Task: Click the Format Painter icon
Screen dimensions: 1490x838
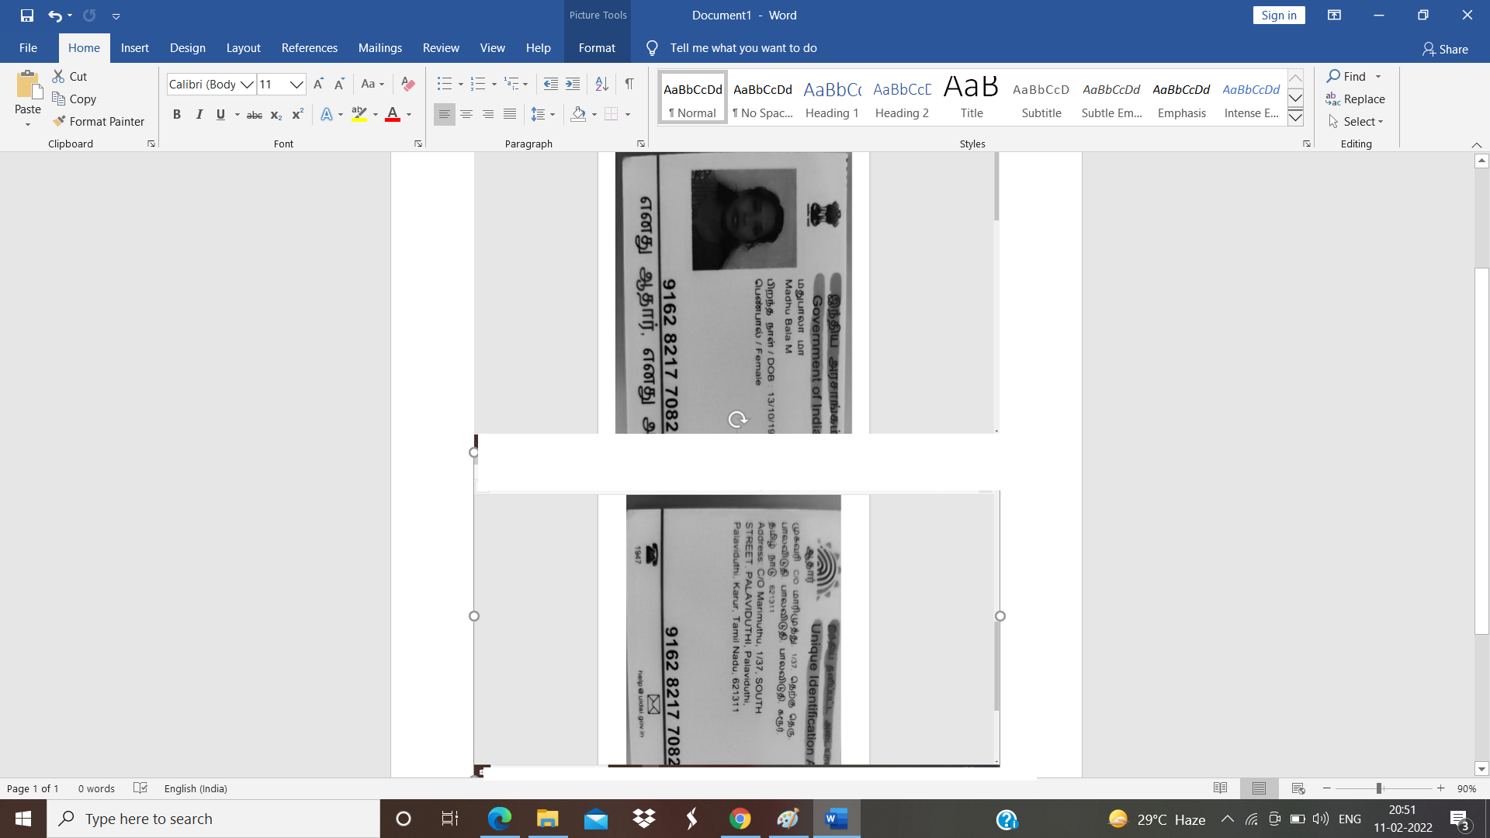Action: coord(60,121)
